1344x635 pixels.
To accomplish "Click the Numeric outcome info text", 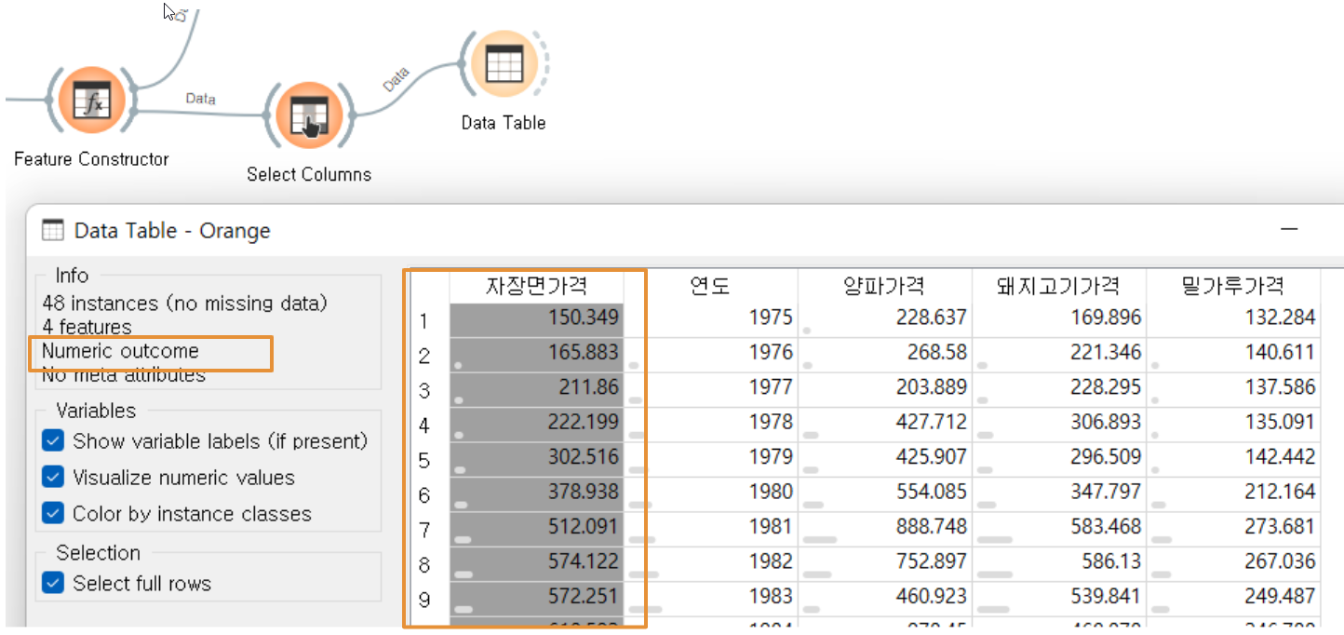I will tap(120, 351).
